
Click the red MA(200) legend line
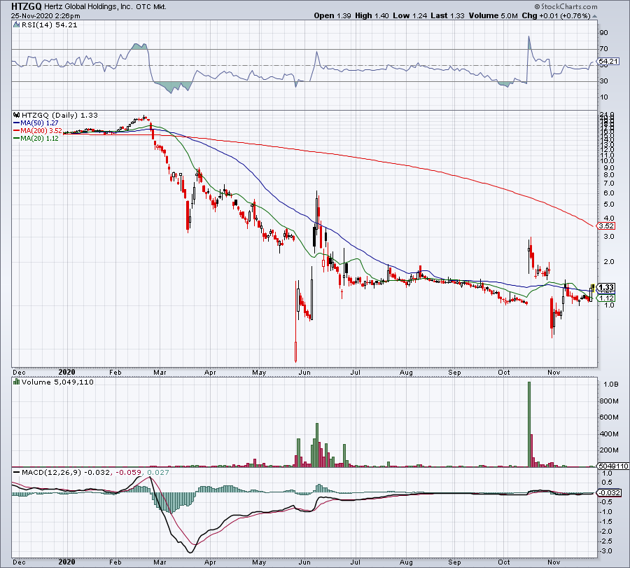point(16,131)
